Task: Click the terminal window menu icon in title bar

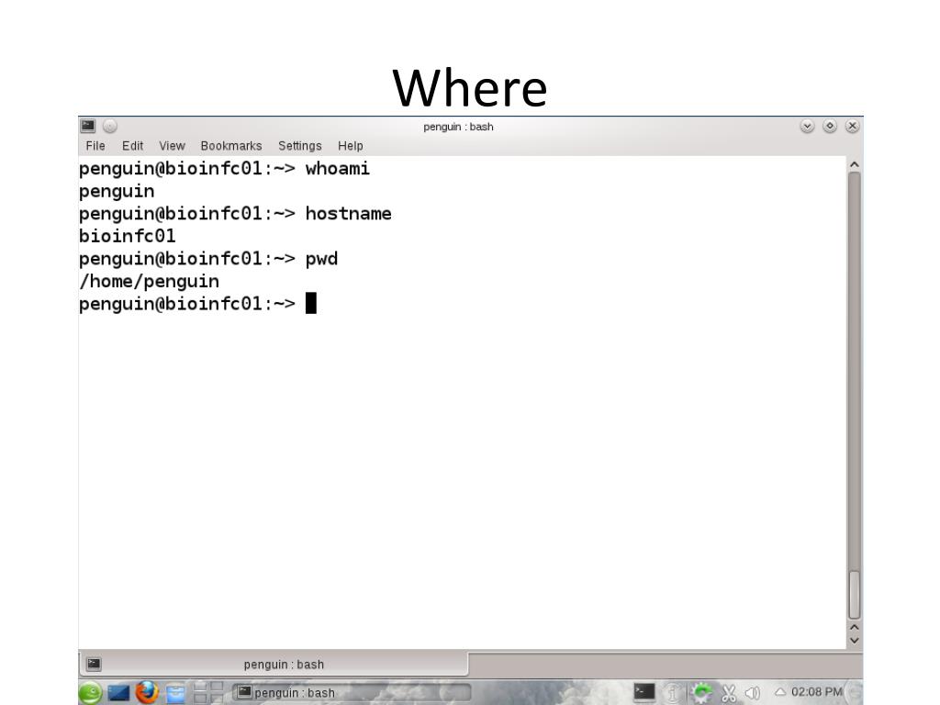Action: tap(88, 126)
